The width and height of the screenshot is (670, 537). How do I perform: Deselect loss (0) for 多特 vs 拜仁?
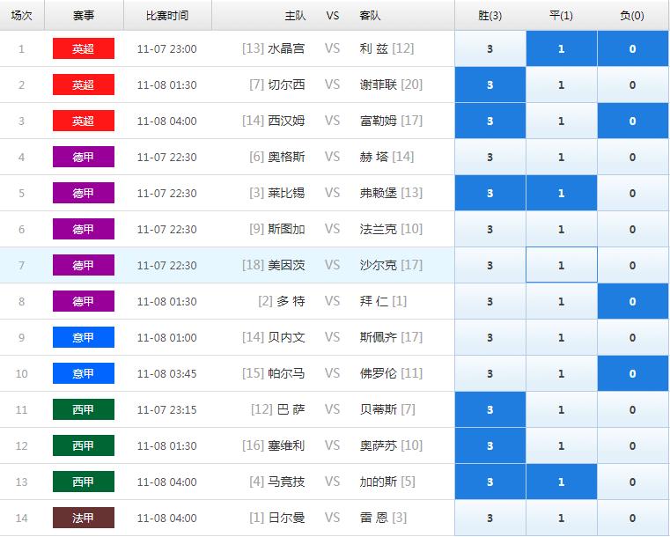[x=632, y=301]
